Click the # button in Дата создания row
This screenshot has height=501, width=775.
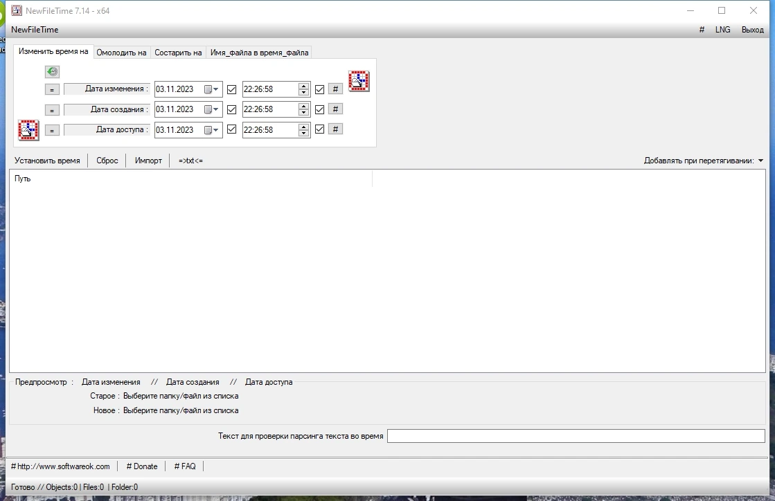tap(335, 109)
